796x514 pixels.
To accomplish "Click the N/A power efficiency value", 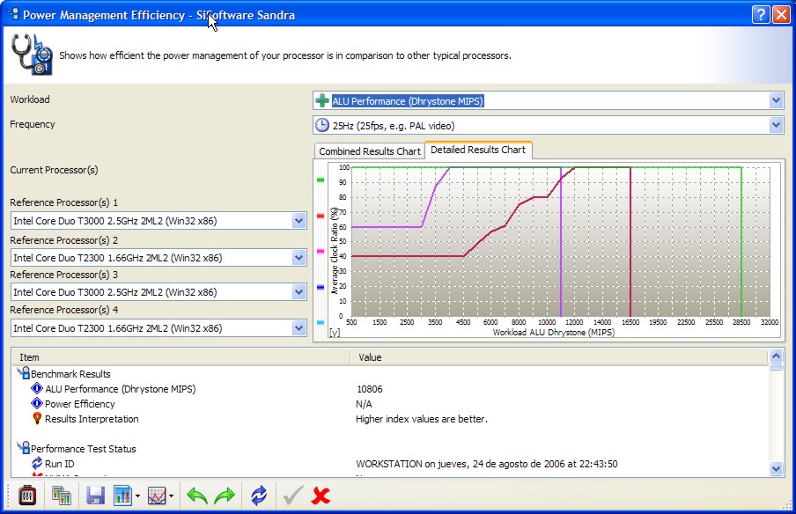I will click(x=364, y=404).
